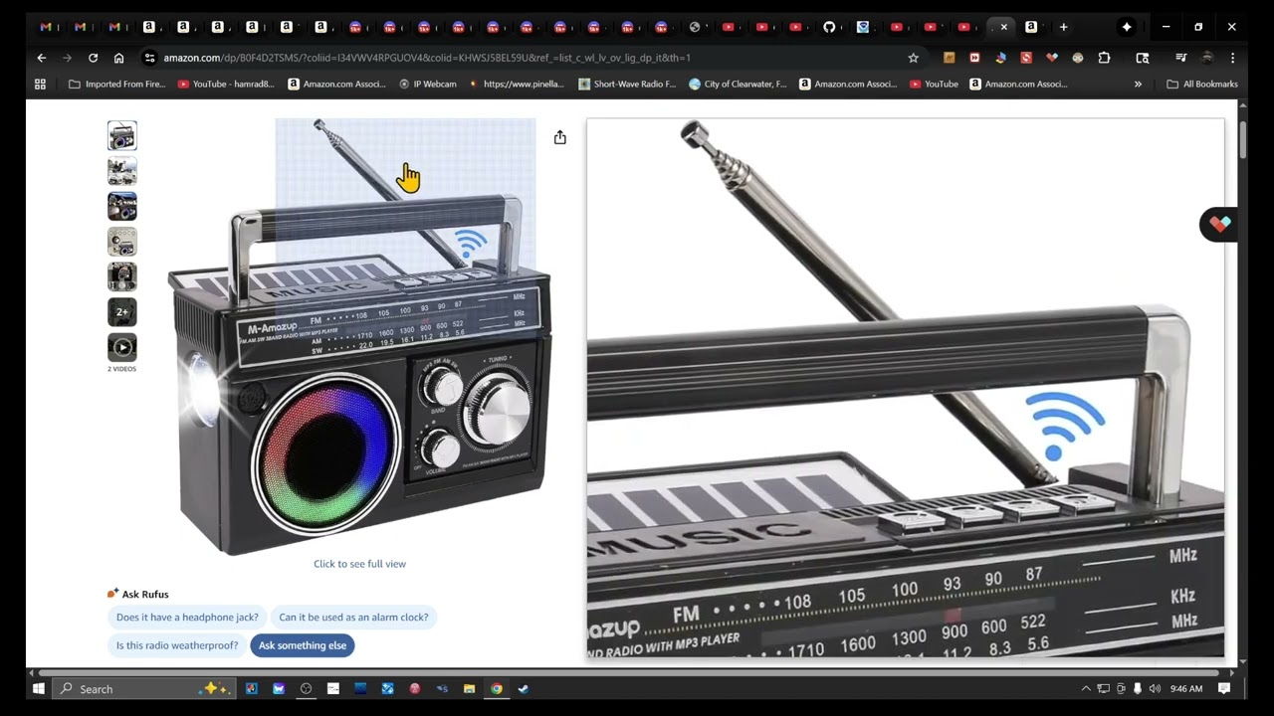
Task: Open the 'Short-Wave Radio F...' bookmark
Action: (x=627, y=85)
